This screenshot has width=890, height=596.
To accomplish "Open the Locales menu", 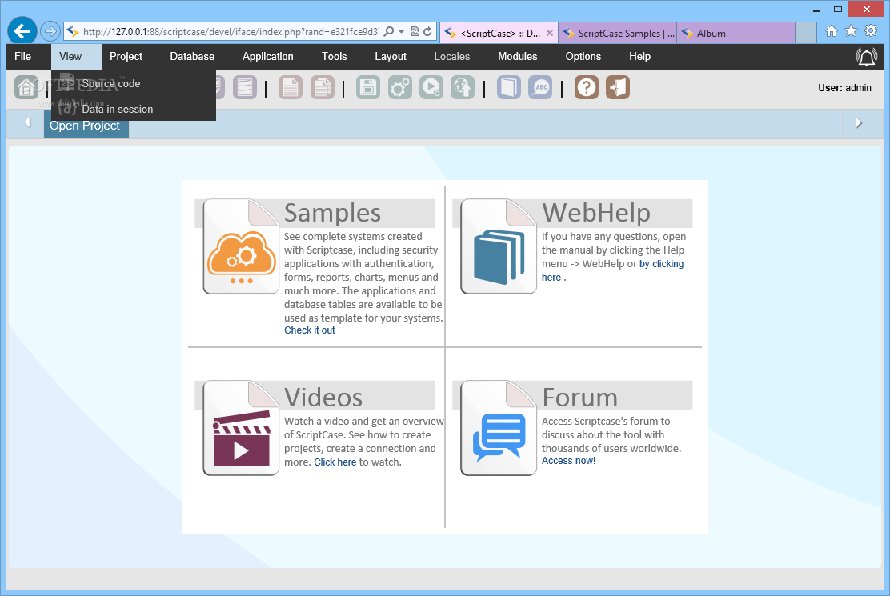I will click(452, 56).
